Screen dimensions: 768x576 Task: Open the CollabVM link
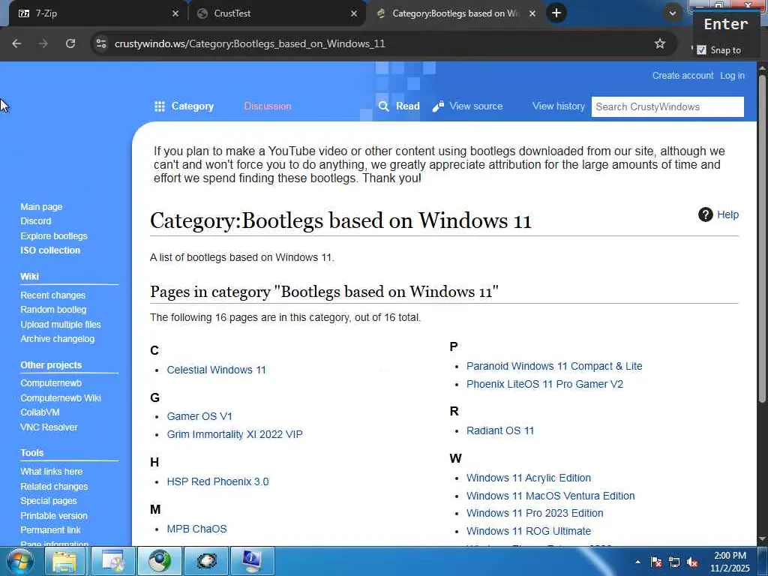point(40,412)
